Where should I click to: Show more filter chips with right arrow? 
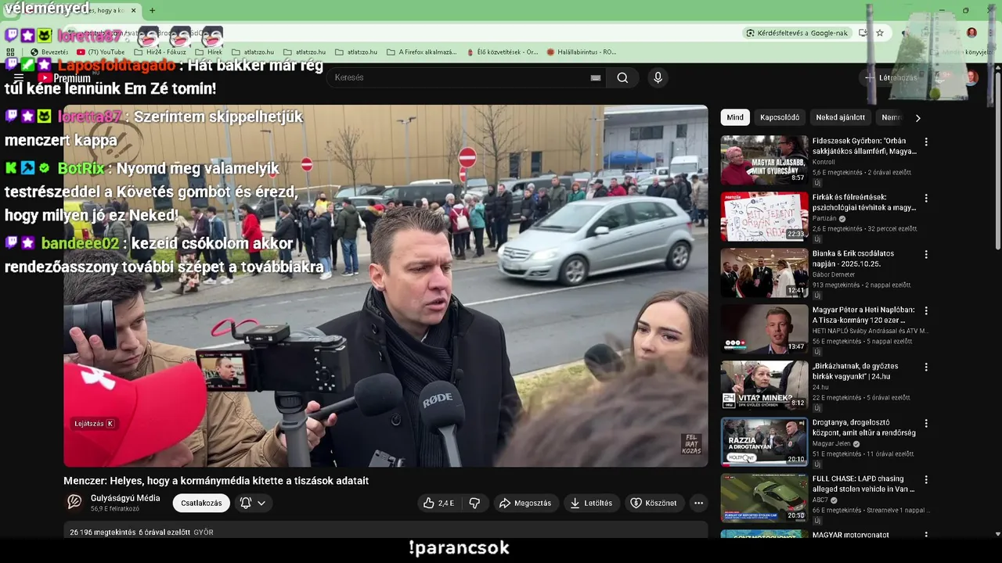[918, 117]
